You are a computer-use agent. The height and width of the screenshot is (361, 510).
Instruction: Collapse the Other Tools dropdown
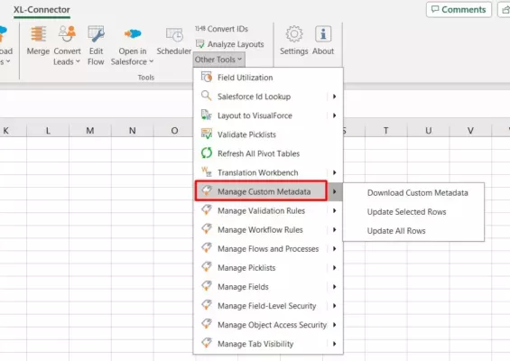[x=218, y=60]
